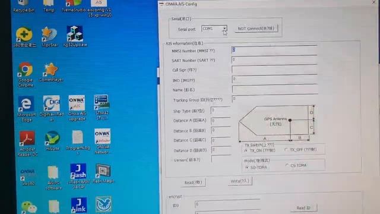Open Flash Magic desktop shortcut
Screen dimensions: 380x214
point(103,174)
